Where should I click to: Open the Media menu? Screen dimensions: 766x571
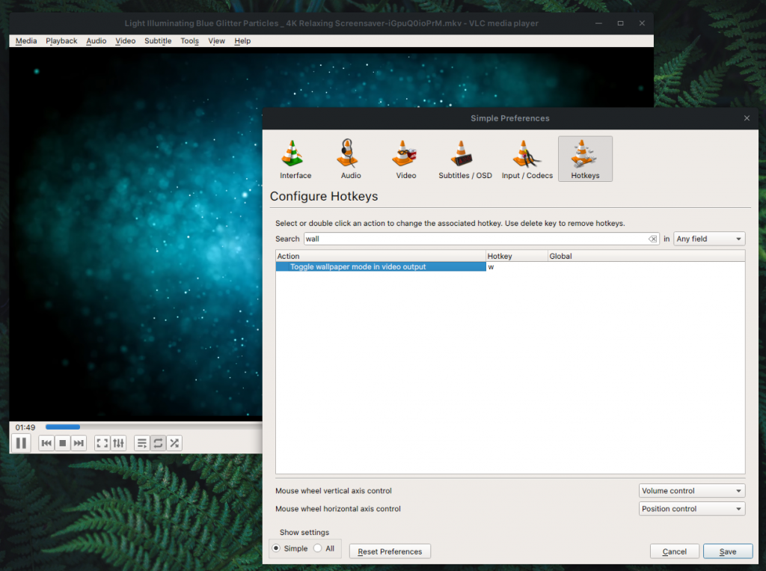tap(26, 41)
